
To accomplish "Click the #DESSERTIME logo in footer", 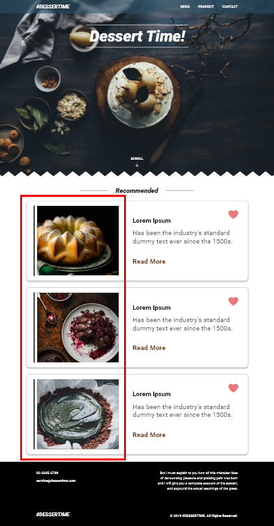I will click(x=53, y=514).
